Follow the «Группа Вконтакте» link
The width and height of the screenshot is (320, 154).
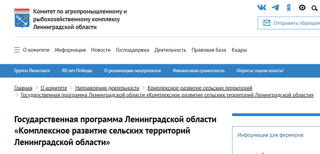point(32,71)
